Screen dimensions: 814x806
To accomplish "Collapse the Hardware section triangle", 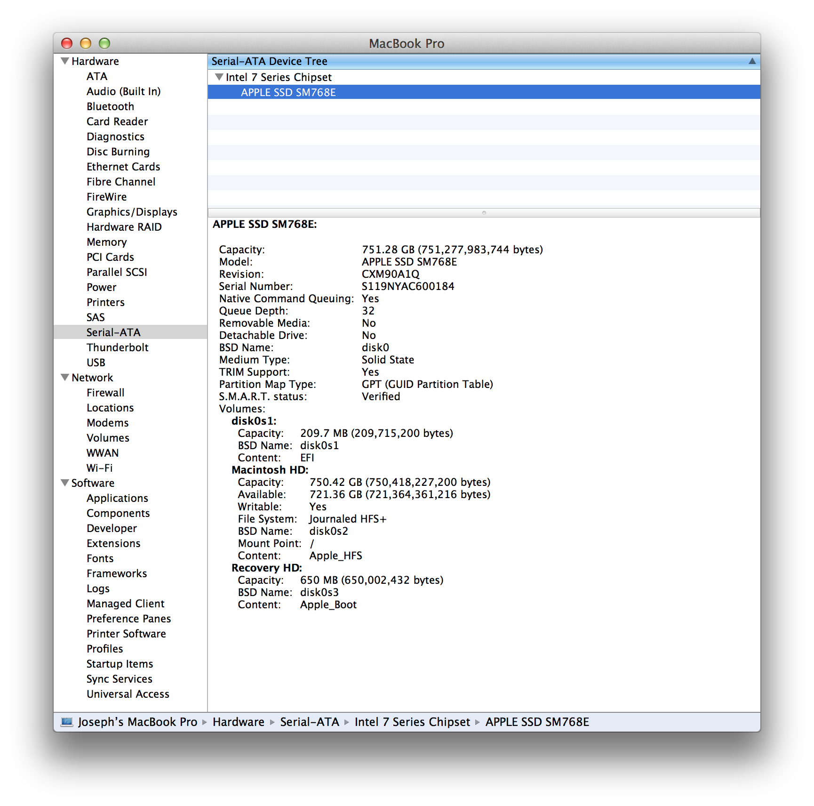I will point(65,61).
